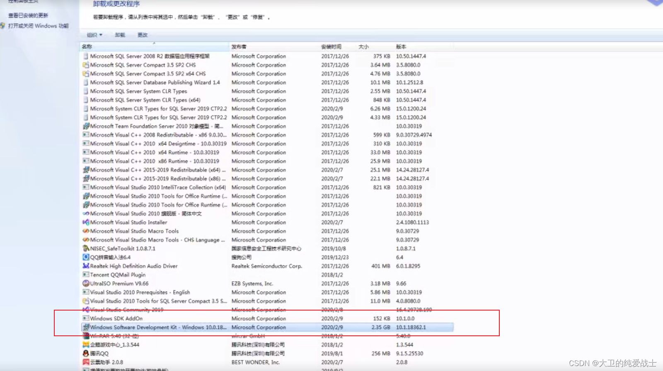Click Visual Studio 2010 旗舰版 infinity icon

pyautogui.click(x=86, y=214)
